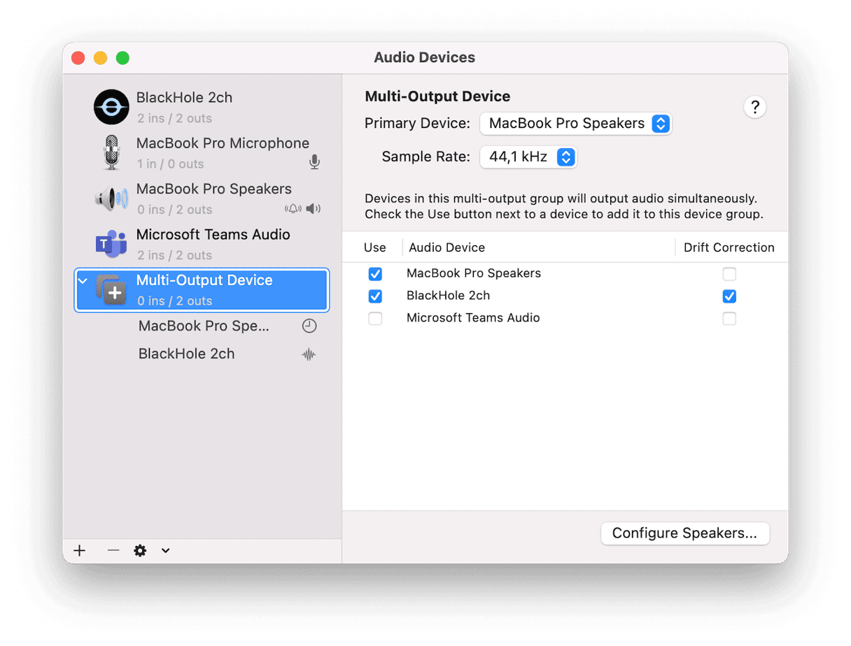This screenshot has height=646, width=851.
Task: Select the BlackHole 2ch device icon
Action: tap(111, 106)
